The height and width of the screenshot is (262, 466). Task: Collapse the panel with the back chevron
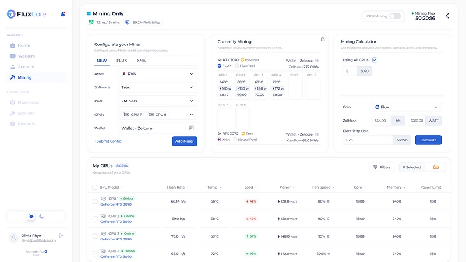pyautogui.click(x=447, y=16)
